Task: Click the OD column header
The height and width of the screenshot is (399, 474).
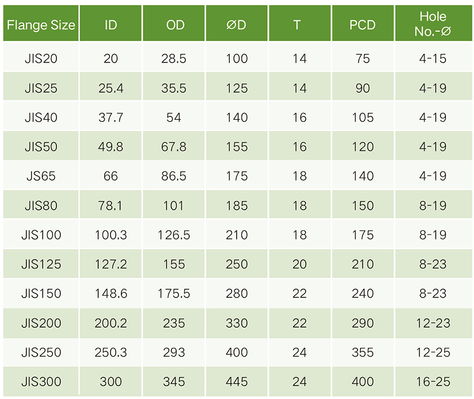Action: pos(175,25)
